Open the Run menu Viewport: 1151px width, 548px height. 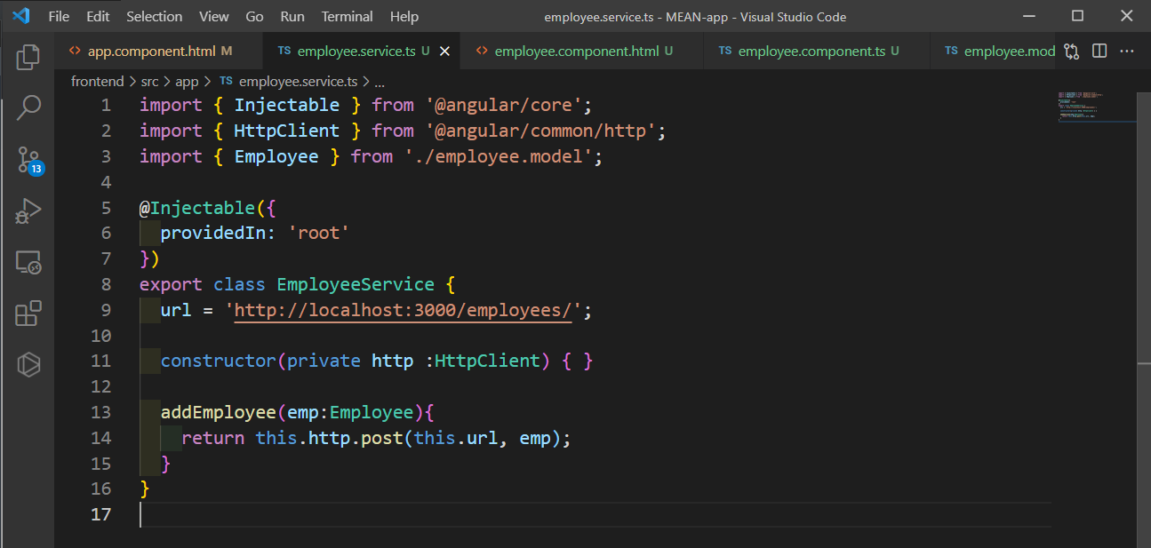point(292,17)
